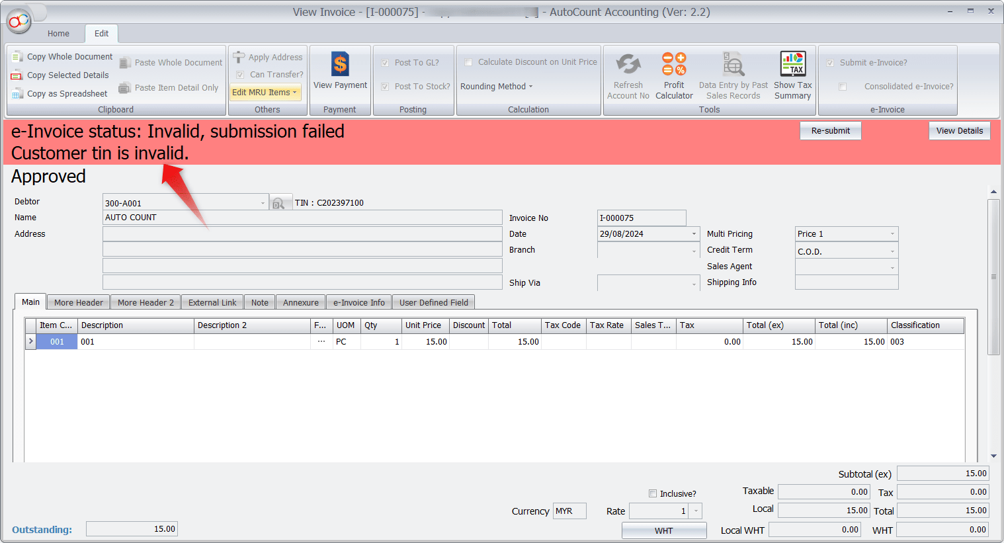This screenshot has width=1004, height=543.
Task: Toggle Post To GL checkbox
Action: (385, 63)
